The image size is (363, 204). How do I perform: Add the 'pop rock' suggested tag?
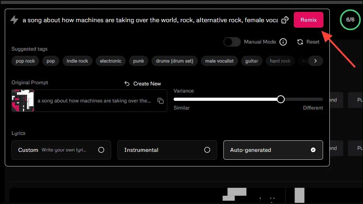tap(25, 61)
